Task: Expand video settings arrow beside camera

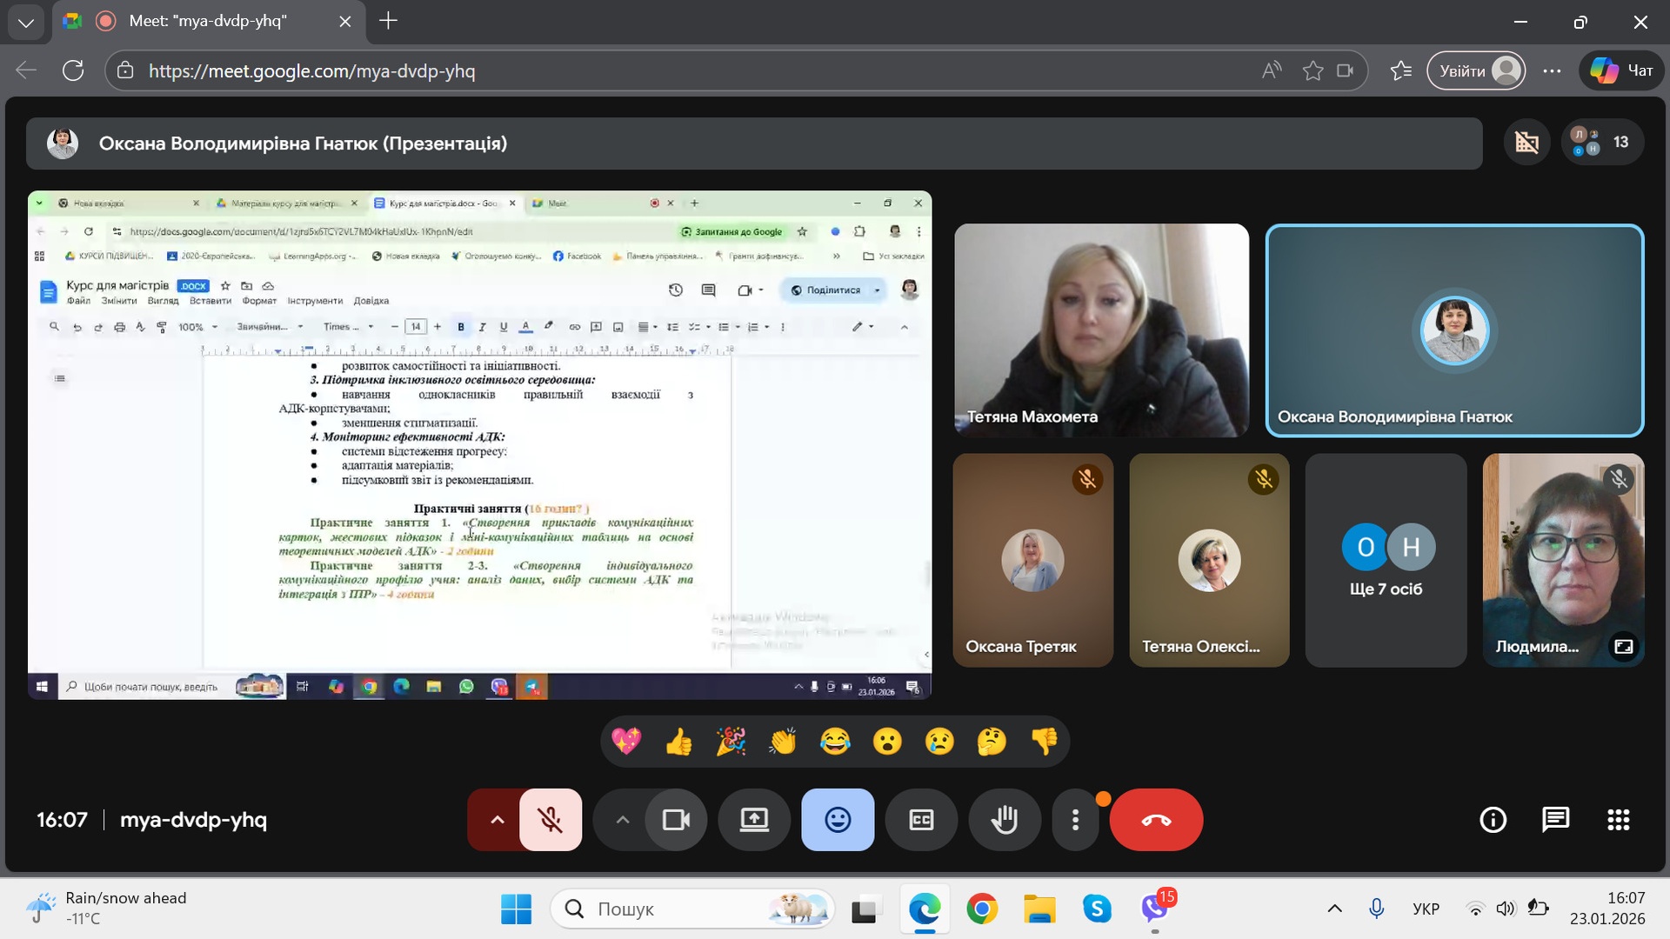Action: tap(622, 820)
